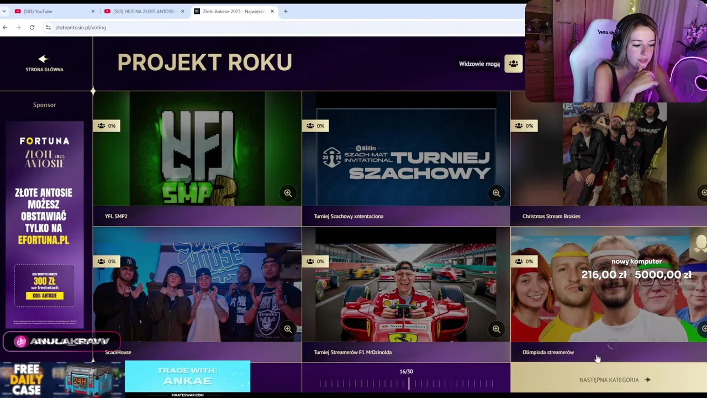Close the Złote Antosie 2025 tab
This screenshot has width=707, height=398.
tap(272, 11)
